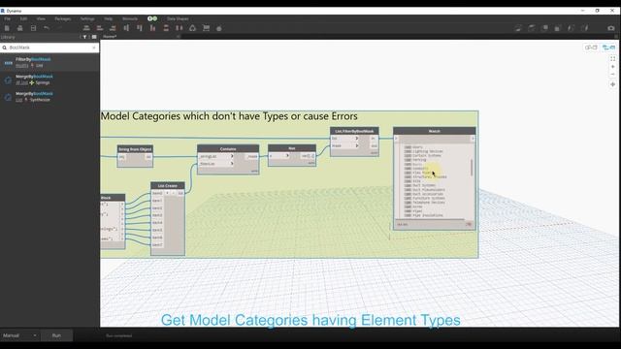Image resolution: width=621 pixels, height=349 pixels.
Task: Click the BoolMask search field
Action: click(x=49, y=48)
